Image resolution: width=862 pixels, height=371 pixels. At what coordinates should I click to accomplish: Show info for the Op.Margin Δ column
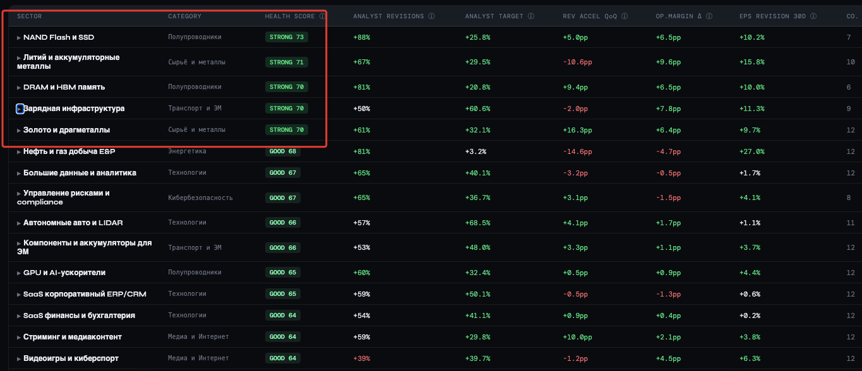pyautogui.click(x=709, y=16)
